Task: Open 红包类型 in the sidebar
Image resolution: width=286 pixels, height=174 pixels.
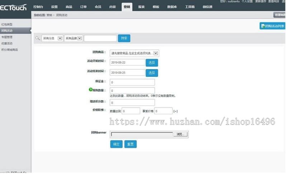Action: point(7,24)
